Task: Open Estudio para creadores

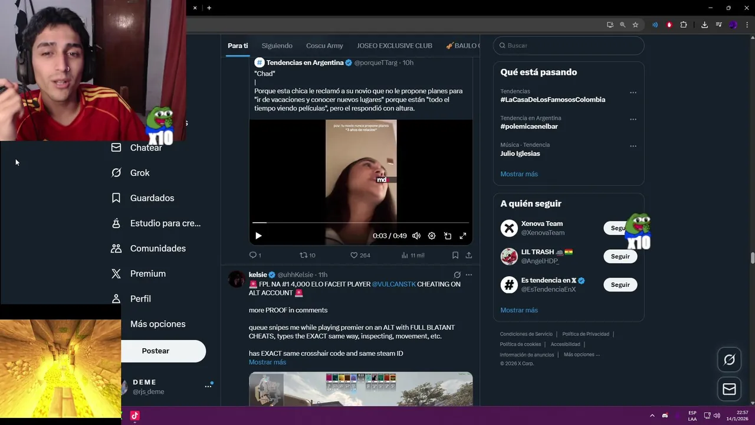Action: coord(156,223)
